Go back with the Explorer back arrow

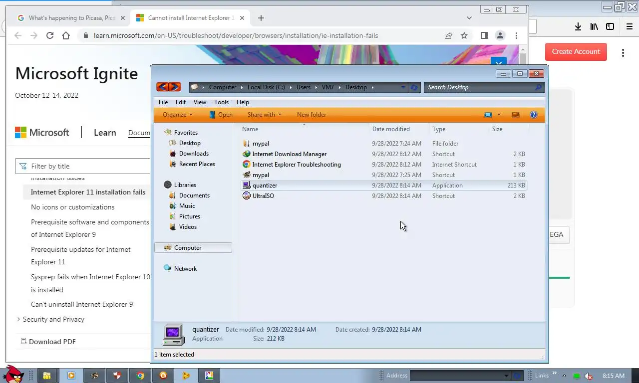[162, 87]
